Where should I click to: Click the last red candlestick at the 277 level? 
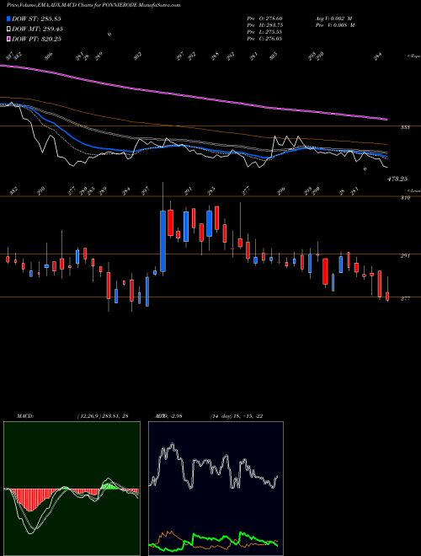tap(387, 296)
